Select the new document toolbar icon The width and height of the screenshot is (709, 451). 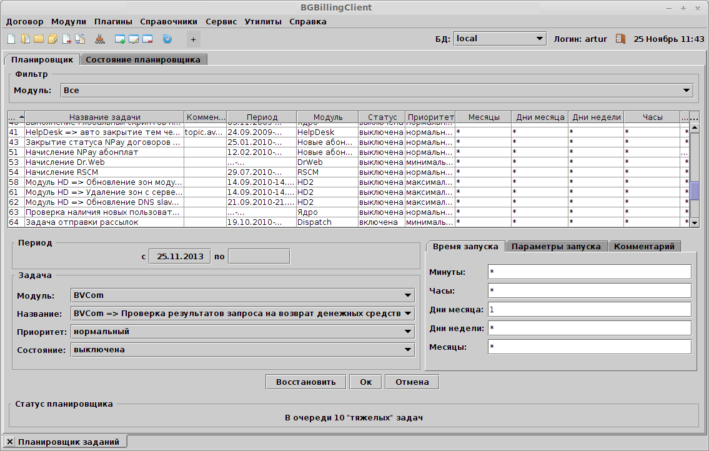11,39
